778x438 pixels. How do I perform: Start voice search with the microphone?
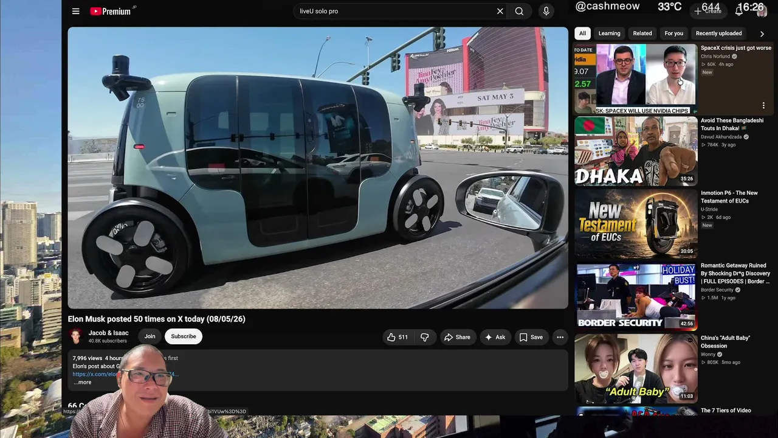tap(546, 11)
